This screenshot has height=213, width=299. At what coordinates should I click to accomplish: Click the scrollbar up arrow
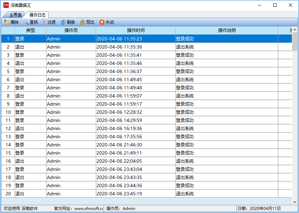pos(295,30)
